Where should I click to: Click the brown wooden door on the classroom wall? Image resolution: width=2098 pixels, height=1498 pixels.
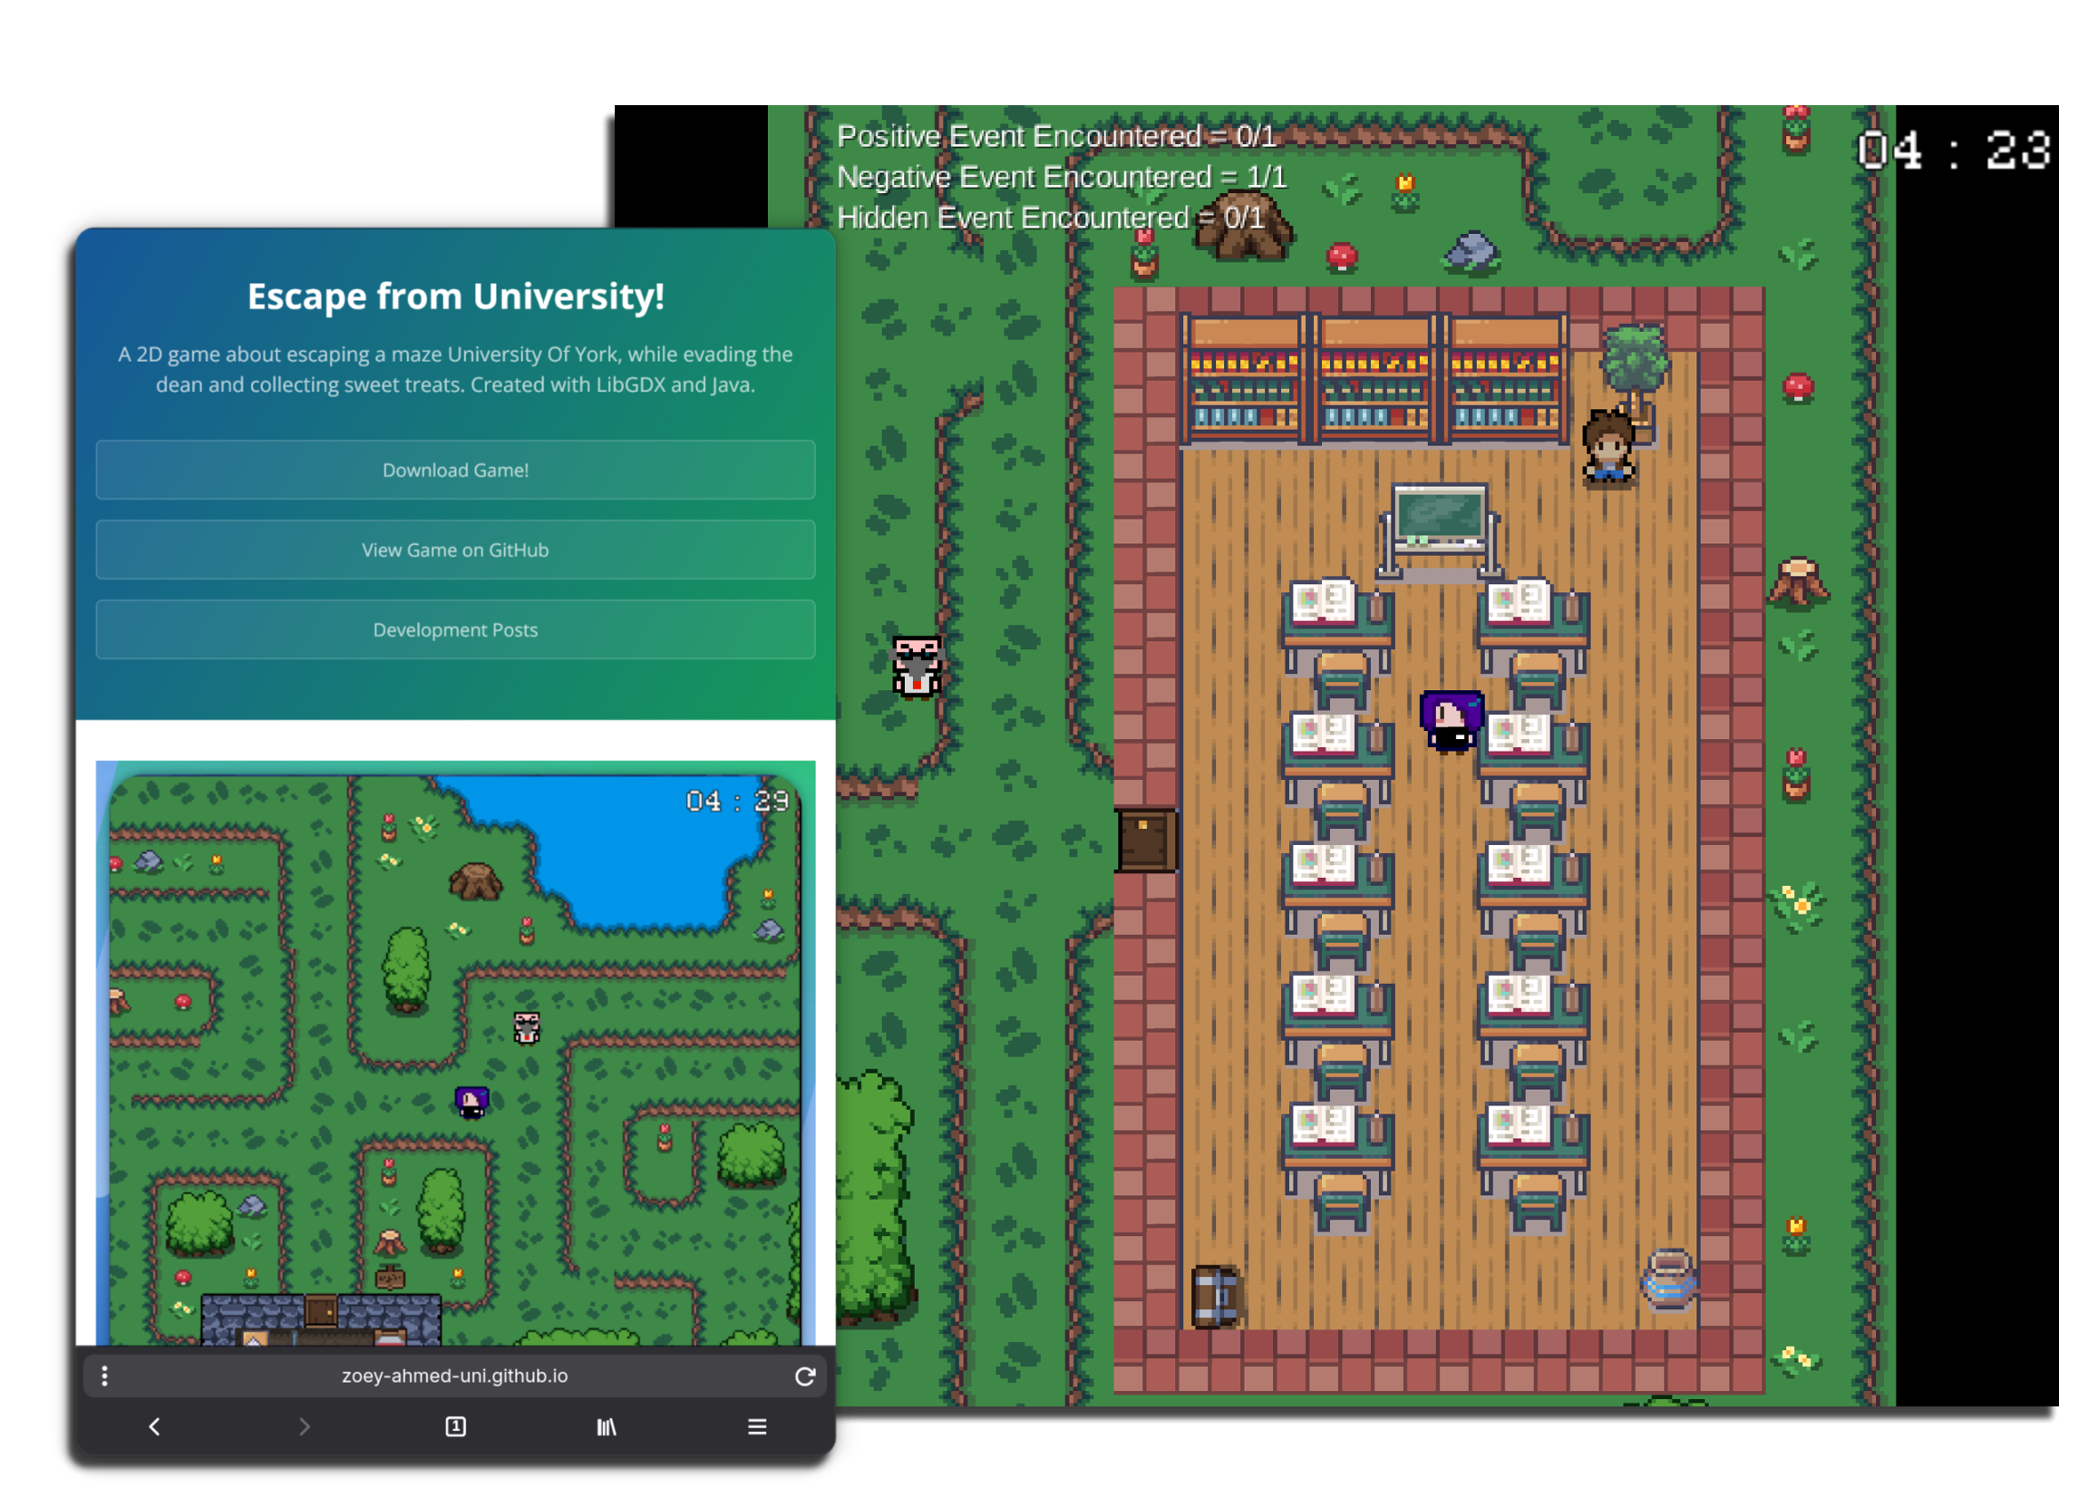coord(1145,841)
